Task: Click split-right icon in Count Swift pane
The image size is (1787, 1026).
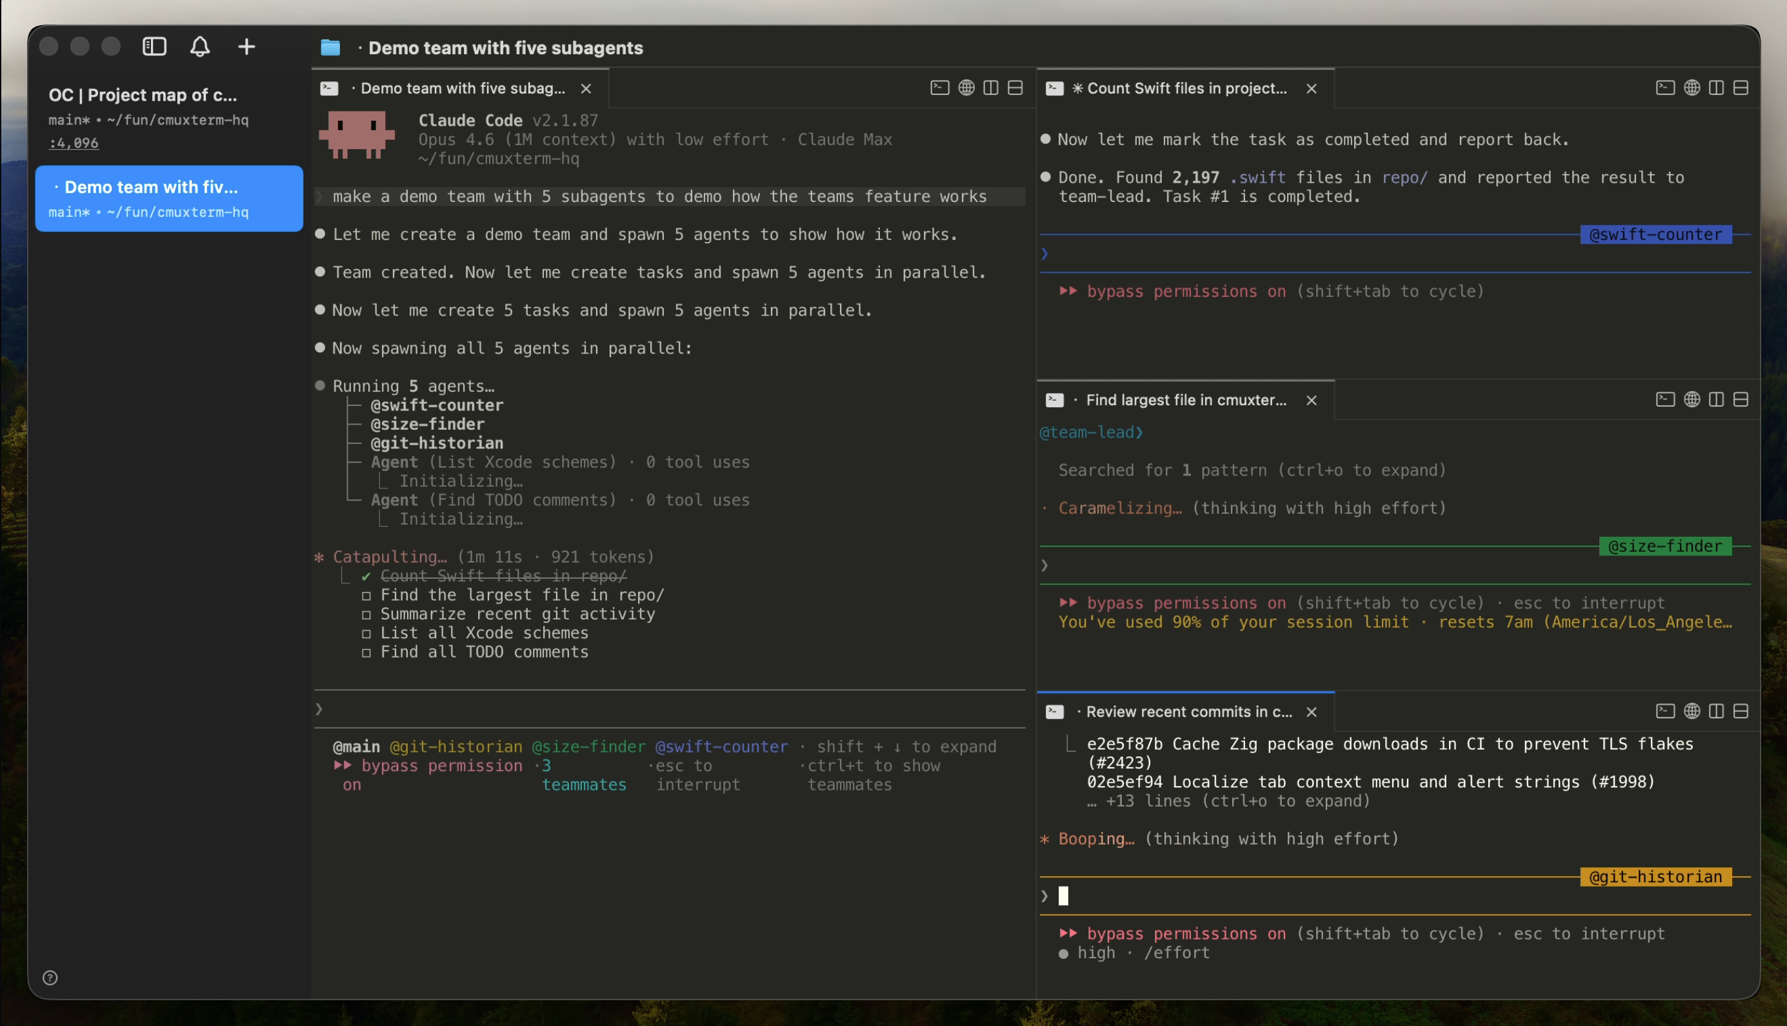Action: (1716, 87)
